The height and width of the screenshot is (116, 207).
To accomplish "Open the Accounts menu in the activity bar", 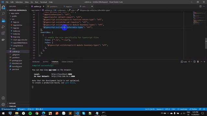I will tap(3, 98).
